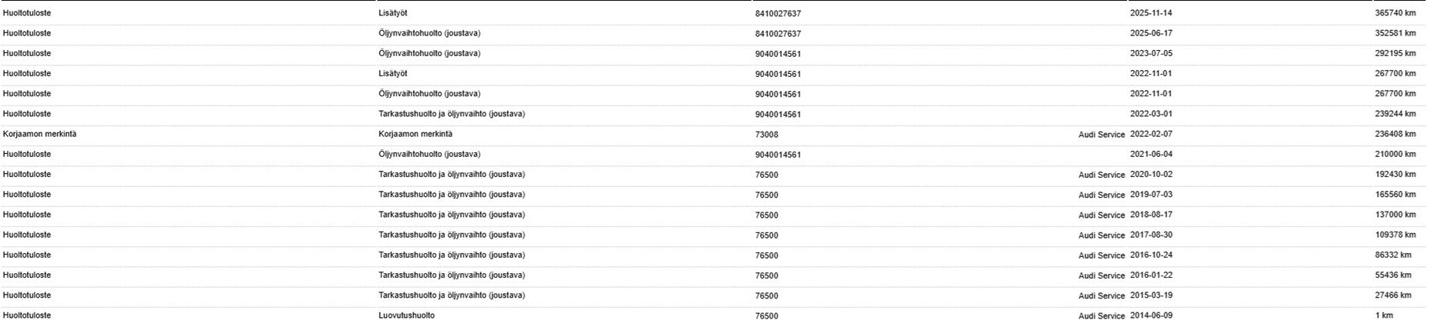1444x327 pixels.
Task: Click the Audi Service label in the 2014-06-09 row
Action: [x=1102, y=316]
